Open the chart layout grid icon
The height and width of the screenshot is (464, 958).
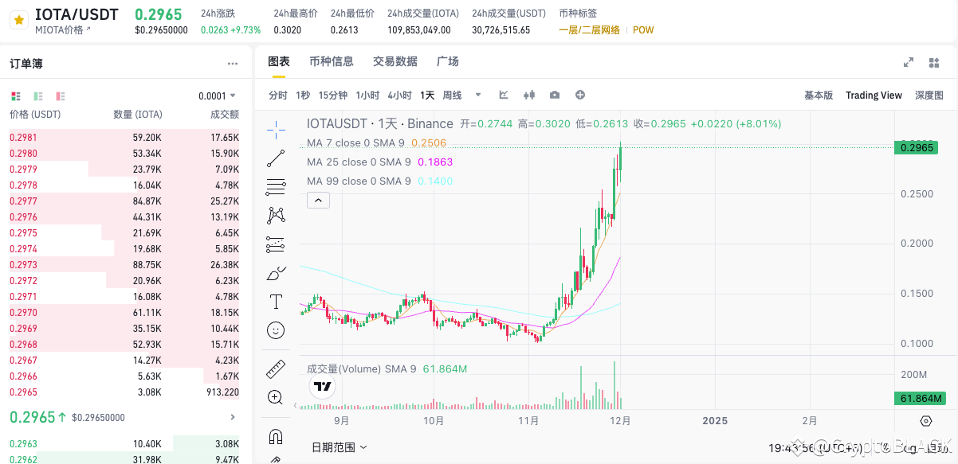(934, 62)
